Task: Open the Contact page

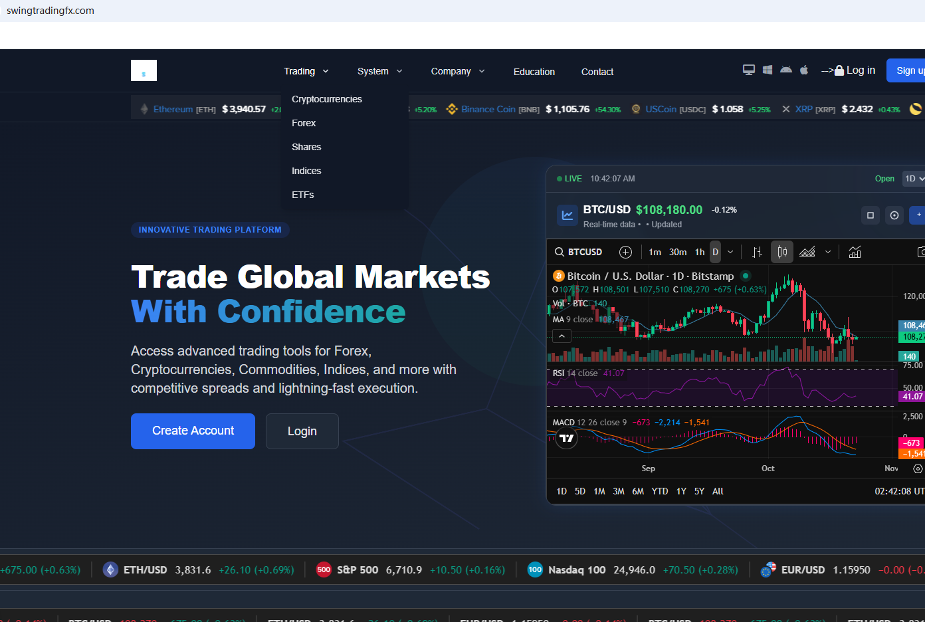Action: [597, 72]
